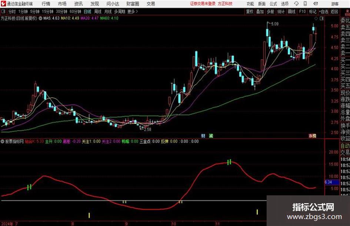Click the 统计 statistics button

[281, 12]
